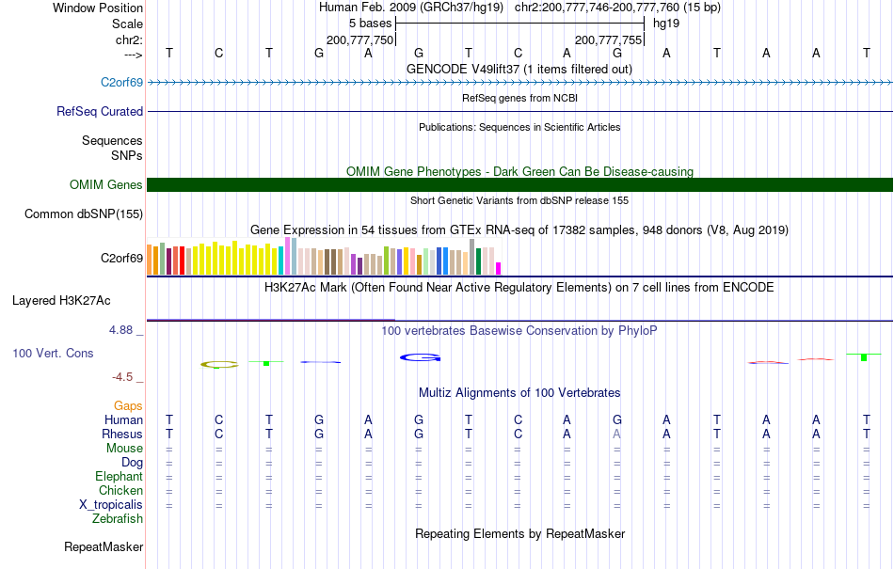Open RefSeq Curated track label

click(x=99, y=112)
